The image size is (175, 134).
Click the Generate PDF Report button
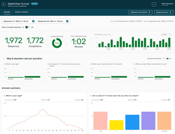(x=140, y=12)
